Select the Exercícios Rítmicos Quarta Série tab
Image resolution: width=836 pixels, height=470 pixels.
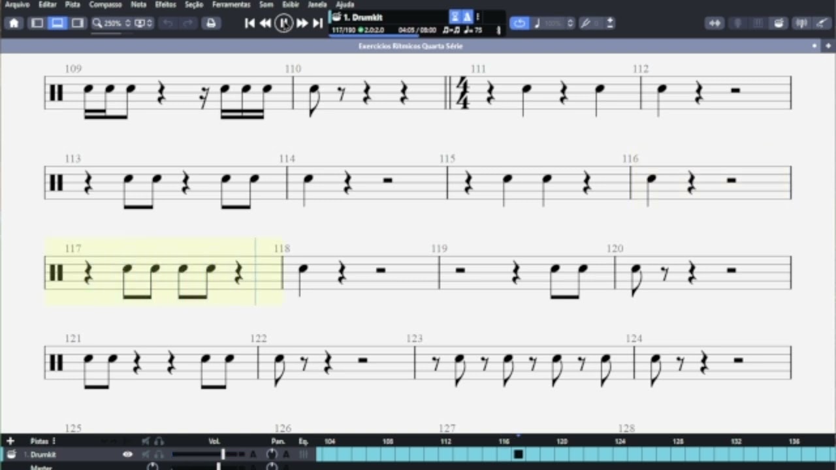point(410,46)
